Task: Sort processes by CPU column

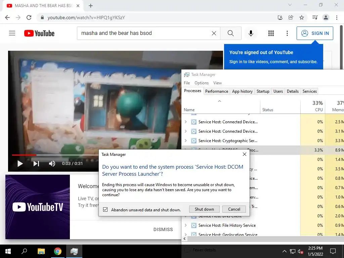Action: point(313,106)
